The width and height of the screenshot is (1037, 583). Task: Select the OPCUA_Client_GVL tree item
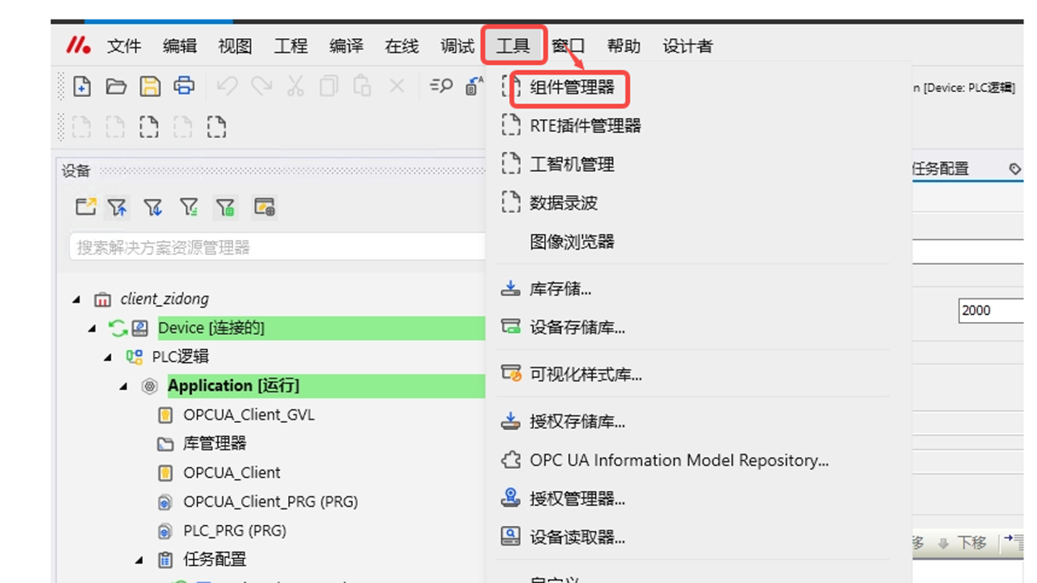pyautogui.click(x=248, y=415)
